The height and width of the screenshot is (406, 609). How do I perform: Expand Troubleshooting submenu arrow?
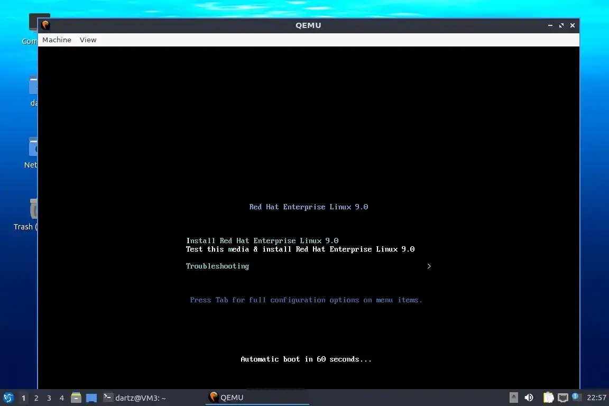[429, 266]
